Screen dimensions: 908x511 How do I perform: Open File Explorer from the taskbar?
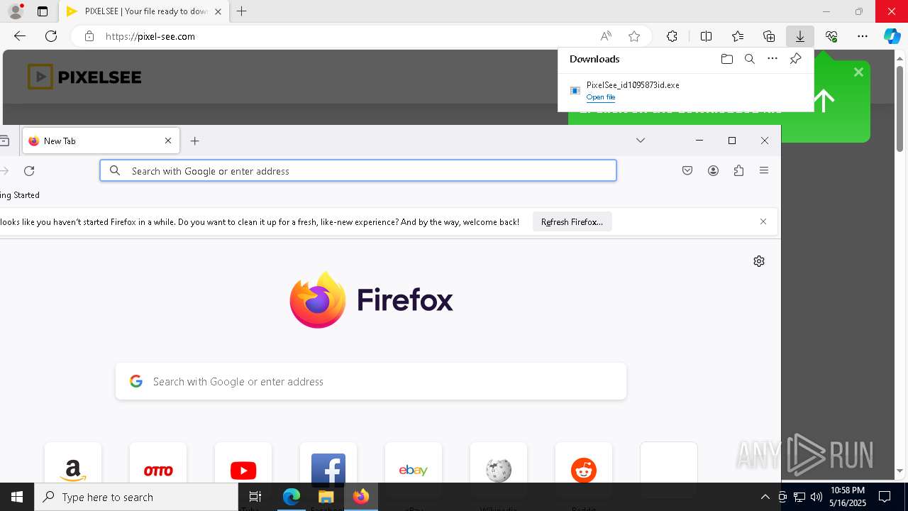[x=326, y=497]
